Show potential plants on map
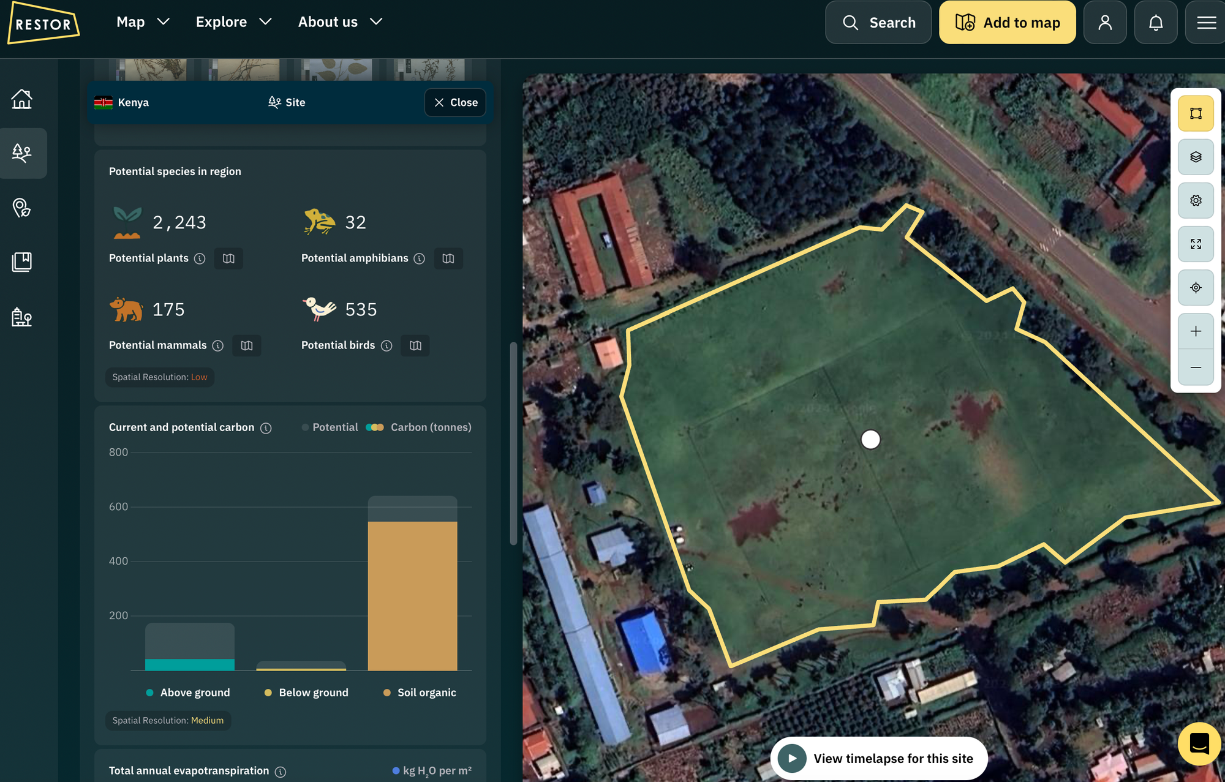Screen dimensions: 1225x782 [x=228, y=258]
